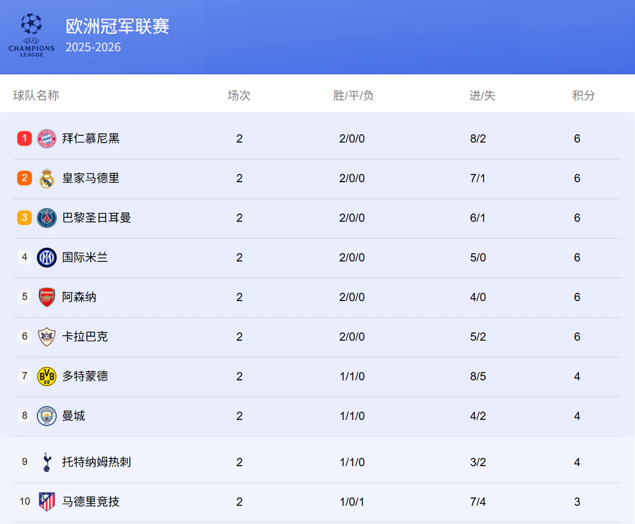Click the 欧洲冠军联赛 title
The image size is (635, 524).
117,27
